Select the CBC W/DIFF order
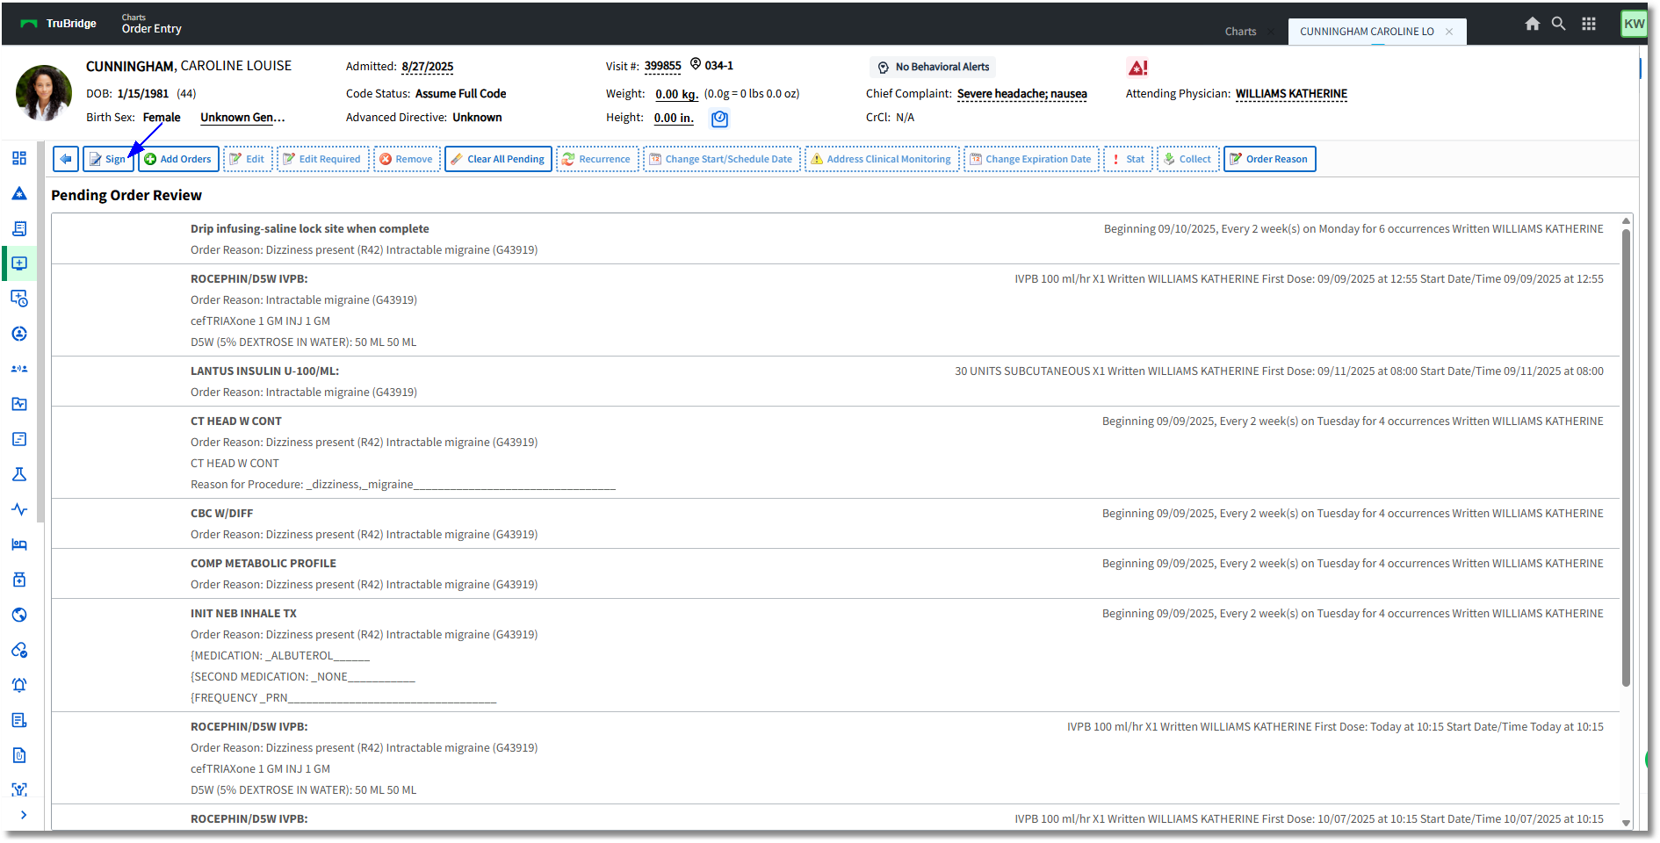1660x843 pixels. click(835, 523)
